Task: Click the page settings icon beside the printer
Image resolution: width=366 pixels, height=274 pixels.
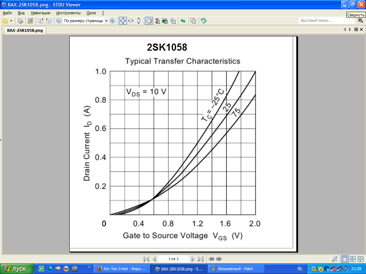Action: click(30, 21)
